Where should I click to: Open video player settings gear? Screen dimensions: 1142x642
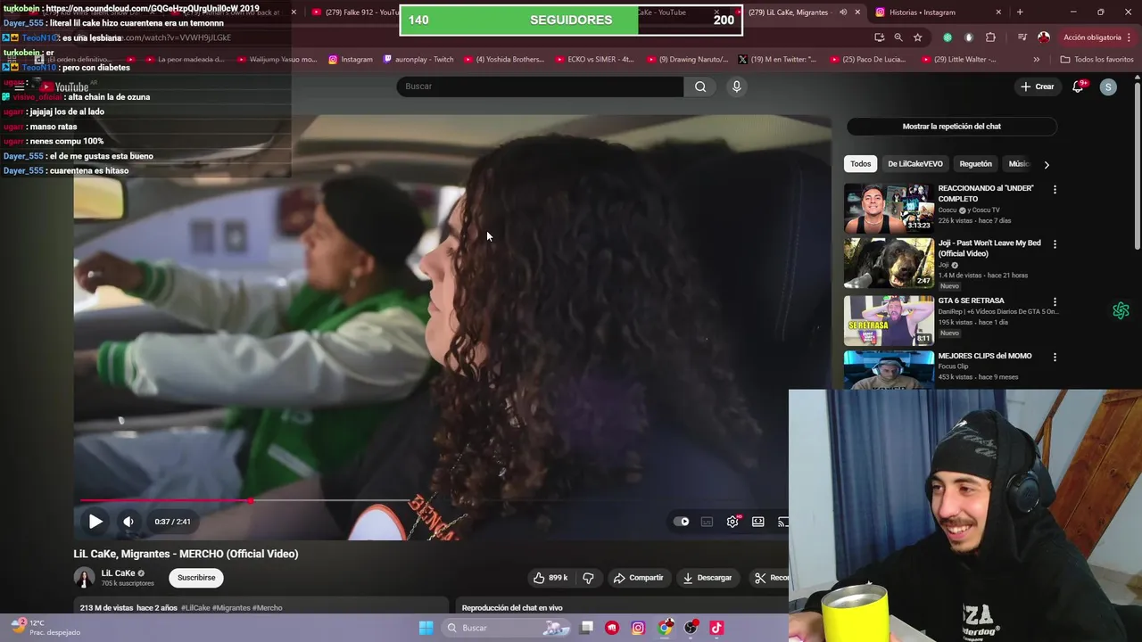tap(732, 522)
